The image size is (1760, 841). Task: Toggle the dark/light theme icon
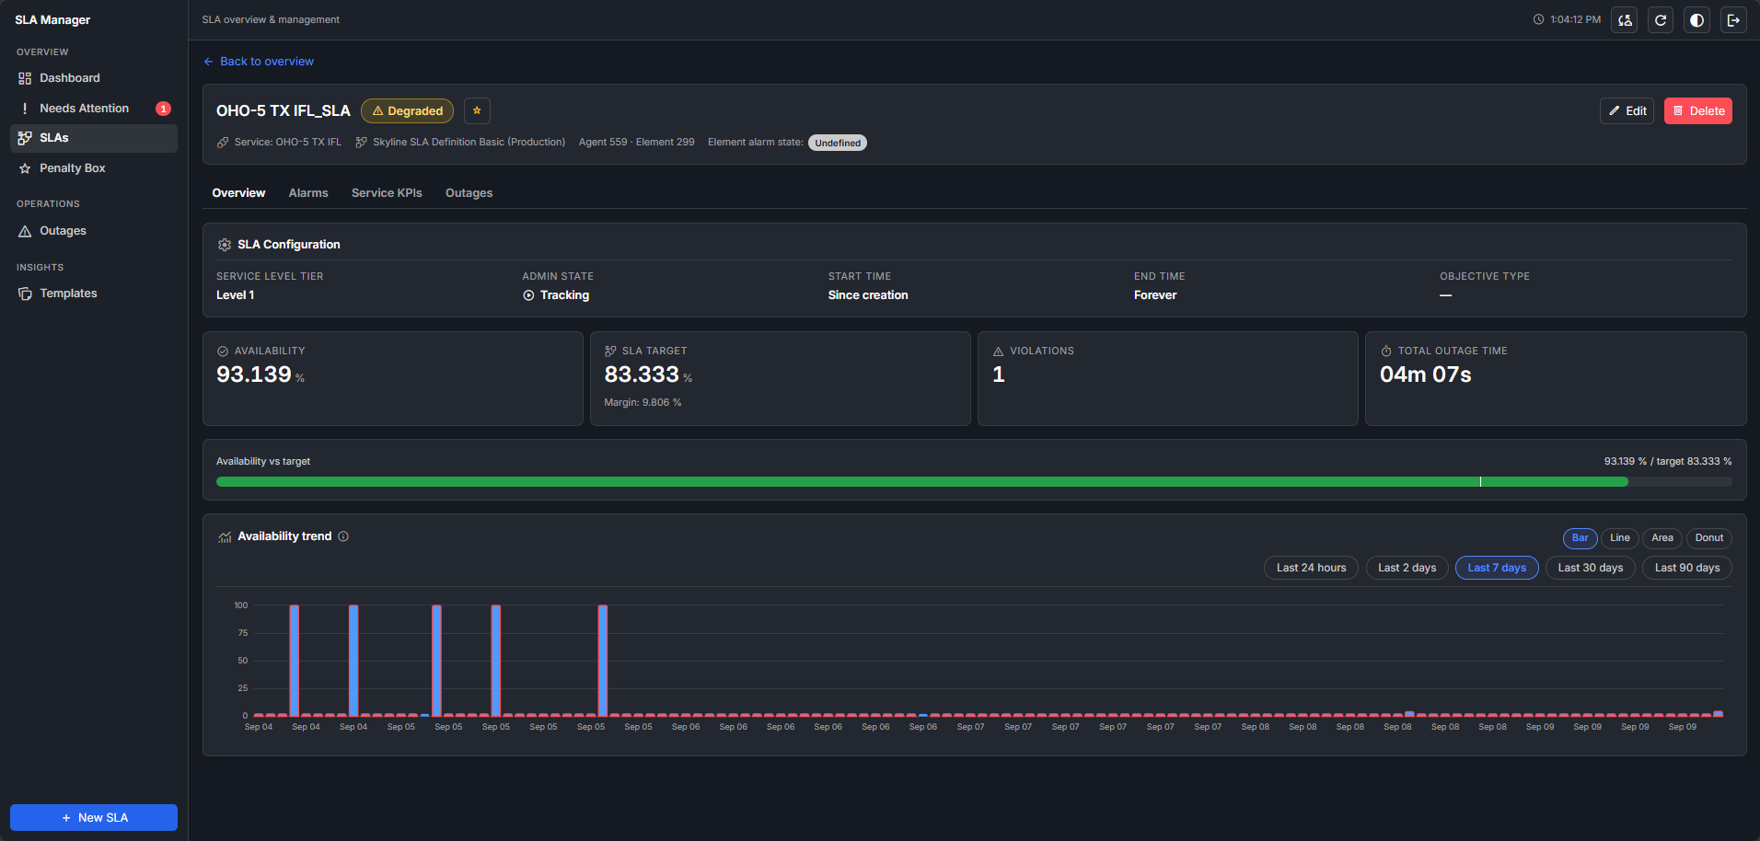[1696, 20]
